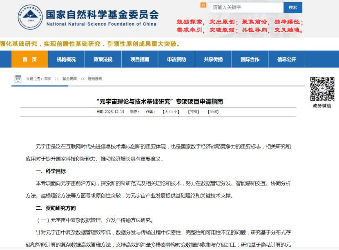
Task: Expand the 申请资助 navigation menu
Action: 176,59
